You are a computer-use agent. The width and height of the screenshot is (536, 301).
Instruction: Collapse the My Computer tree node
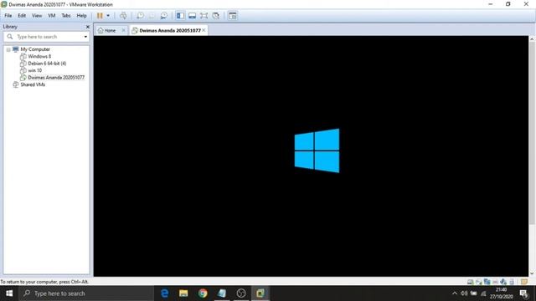click(8, 49)
